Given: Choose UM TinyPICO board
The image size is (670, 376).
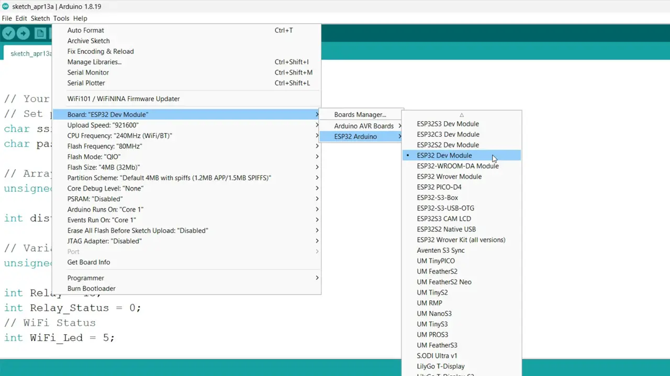Looking at the screenshot, I should tap(461, 261).
